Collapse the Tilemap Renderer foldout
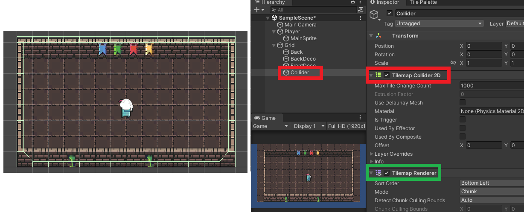The image size is (524, 212). tap(371, 173)
